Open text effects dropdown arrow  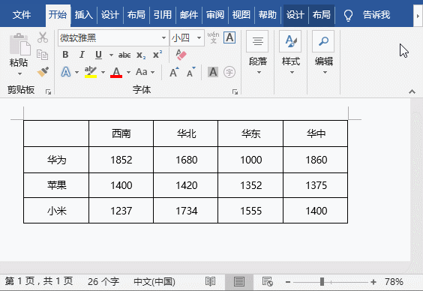[77, 72]
